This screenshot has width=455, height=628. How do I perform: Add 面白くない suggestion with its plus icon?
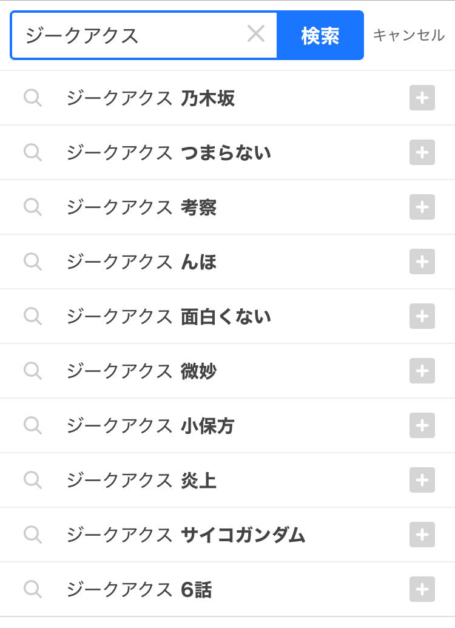(x=422, y=316)
